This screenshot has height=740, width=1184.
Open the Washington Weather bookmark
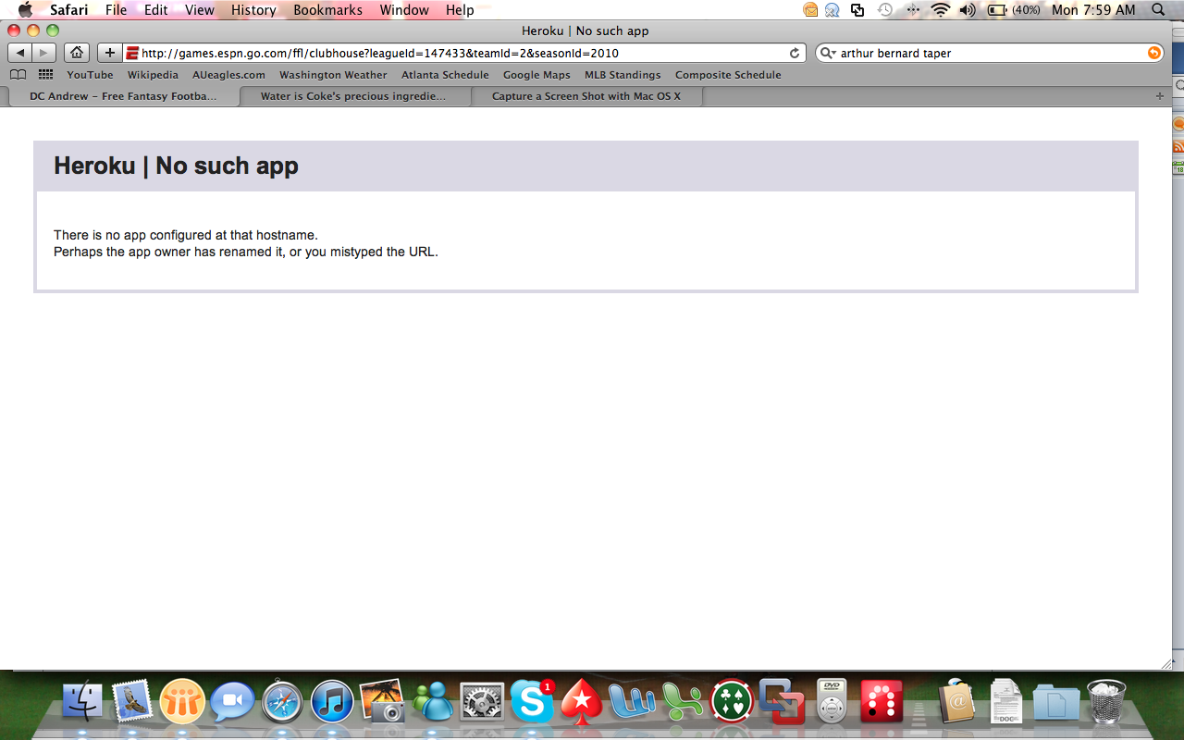coord(333,75)
